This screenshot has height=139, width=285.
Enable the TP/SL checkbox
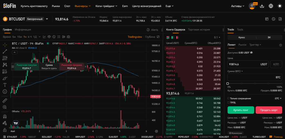coord(229,103)
